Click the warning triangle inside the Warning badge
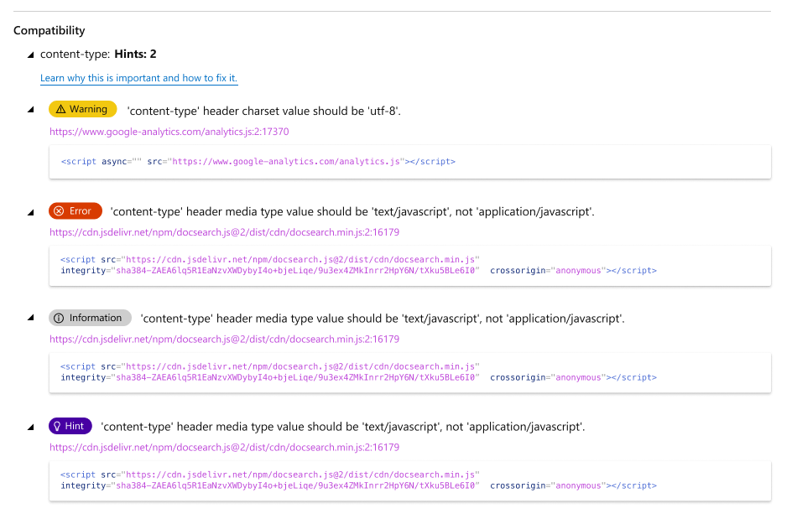 pos(60,109)
